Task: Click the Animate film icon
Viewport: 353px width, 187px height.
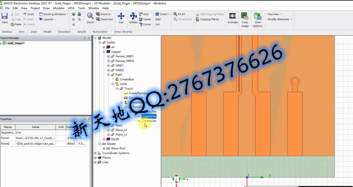Action: pos(232,18)
